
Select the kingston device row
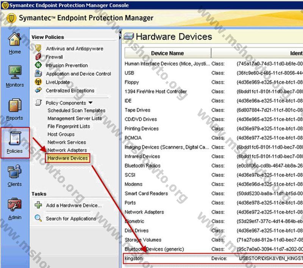213,258
